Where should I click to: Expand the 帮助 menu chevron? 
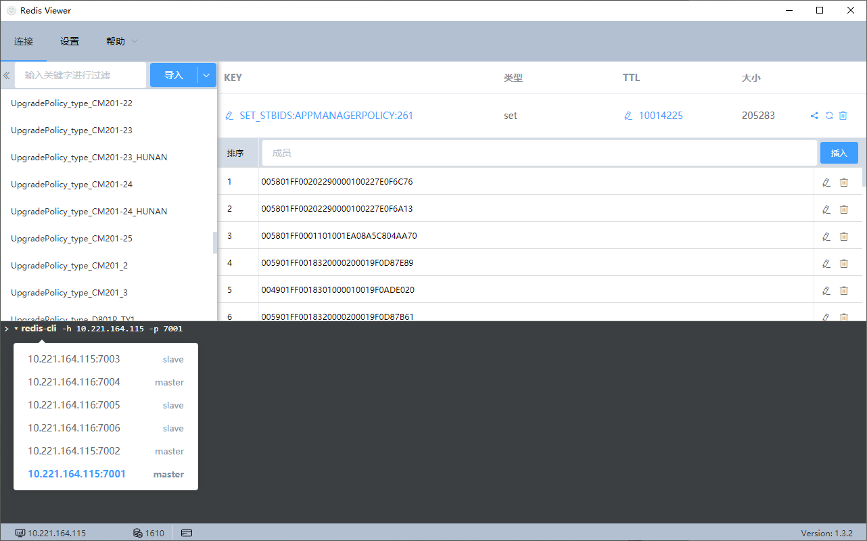tap(135, 41)
